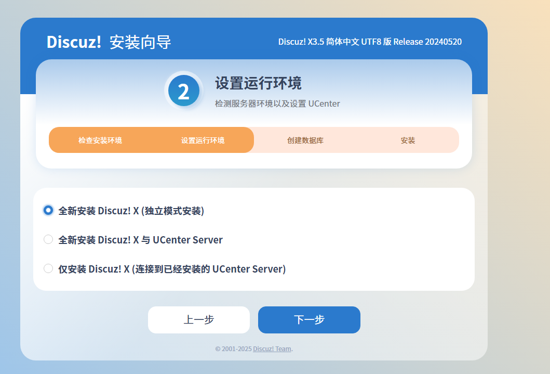Click the 检测服务器环境以及设置 UCenter subtitle
The image size is (550, 374).
tap(277, 104)
